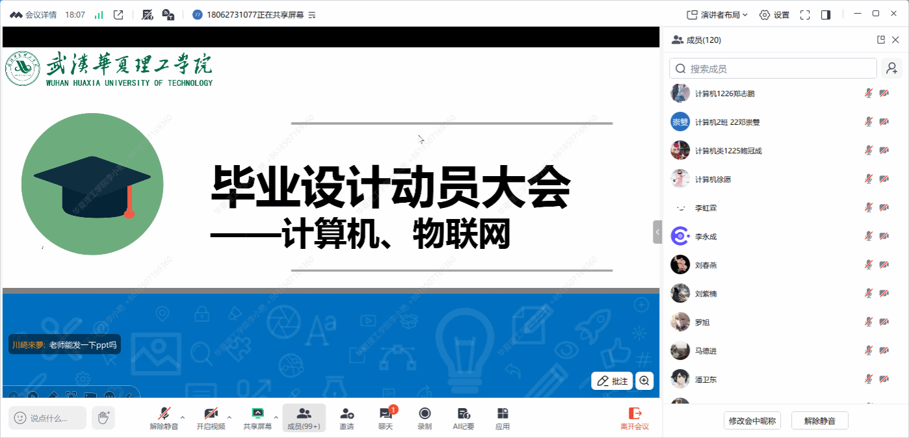Open the 应用 (apps) panel
Screen dimensions: 909x438
[x=502, y=418]
